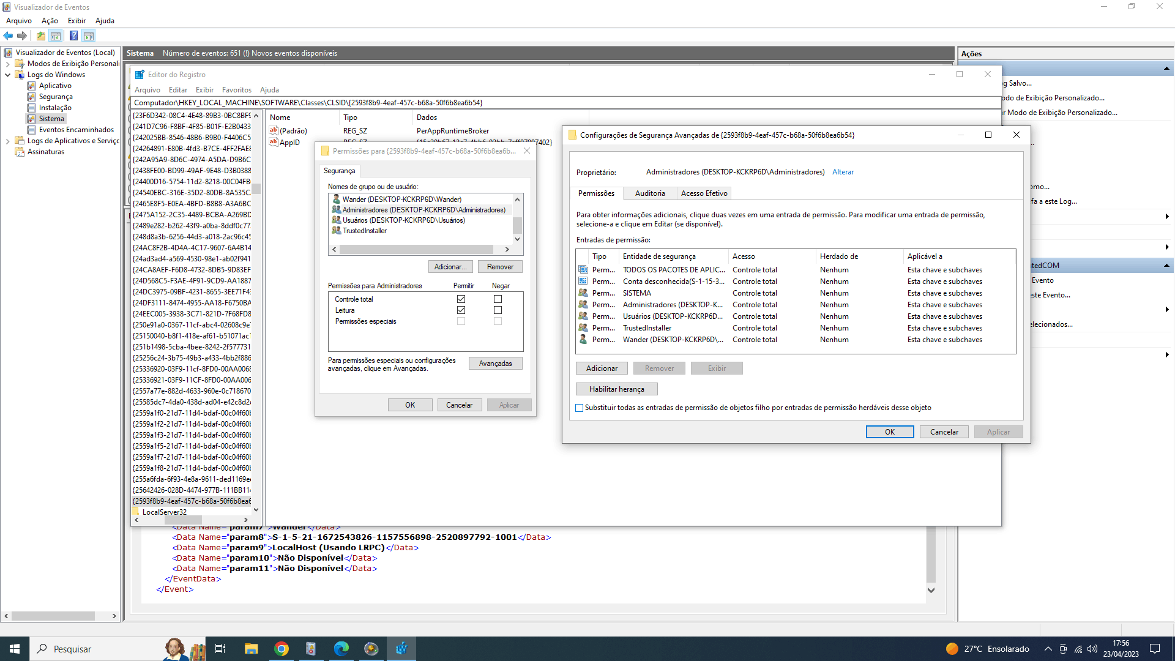Switch to Event Viewer taskbar icon
The width and height of the screenshot is (1175, 661).
[311, 649]
